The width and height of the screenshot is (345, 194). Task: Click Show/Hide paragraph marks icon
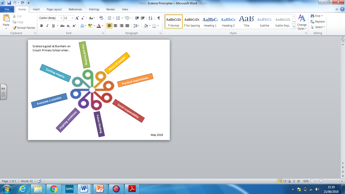click(x=159, y=18)
